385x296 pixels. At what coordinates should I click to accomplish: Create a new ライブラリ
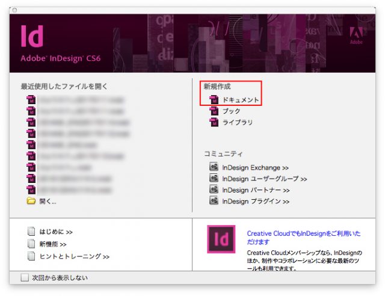coord(237,122)
